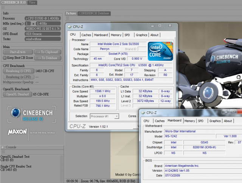Select the About tab in the front Mainboard window
The width and height of the screenshot is (242, 183).
tap(228, 121)
